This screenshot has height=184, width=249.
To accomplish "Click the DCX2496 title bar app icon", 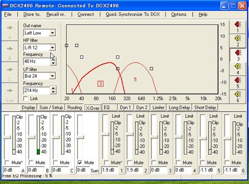I will click(x=5, y=5).
